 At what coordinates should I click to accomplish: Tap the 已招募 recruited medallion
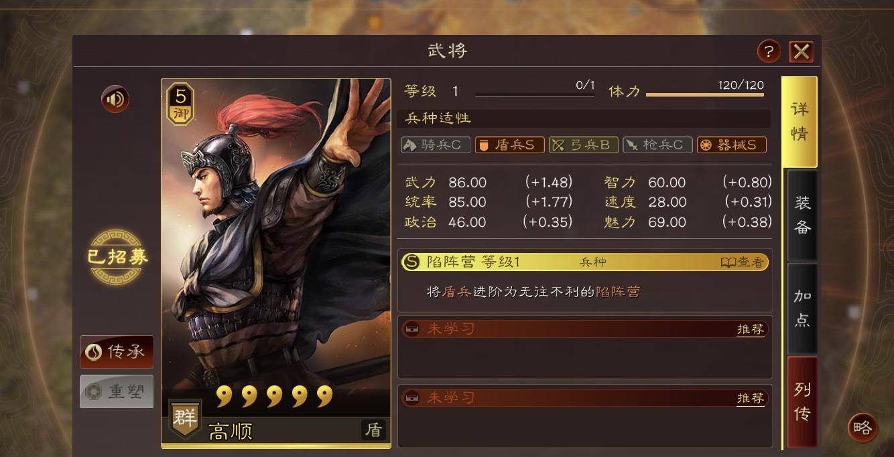(x=117, y=258)
